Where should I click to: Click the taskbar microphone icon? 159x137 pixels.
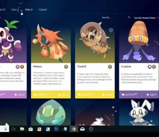pos(5,129)
